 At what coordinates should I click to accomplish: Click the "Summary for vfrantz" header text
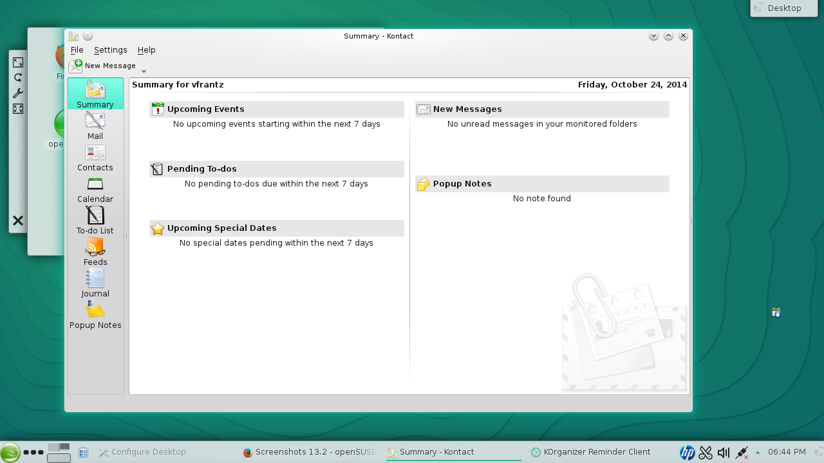pos(178,85)
